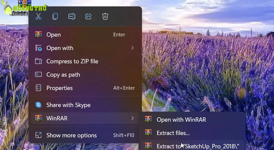The height and width of the screenshot is (150, 274).
Task: Click the Rename icon
Action: coord(72,17)
